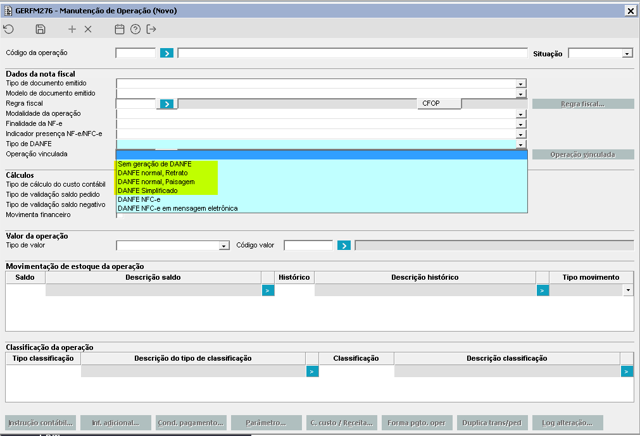Pick 'DANFE Simplificado' option
Image resolution: width=640 pixels, height=436 pixels.
click(322, 190)
